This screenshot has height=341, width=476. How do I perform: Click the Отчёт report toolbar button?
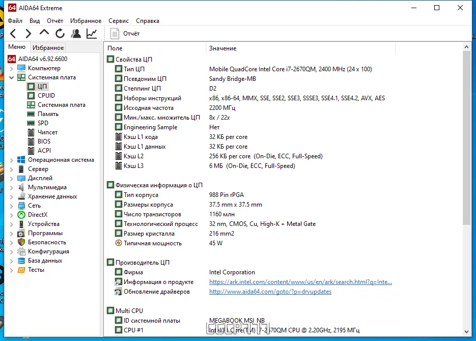[x=125, y=34]
